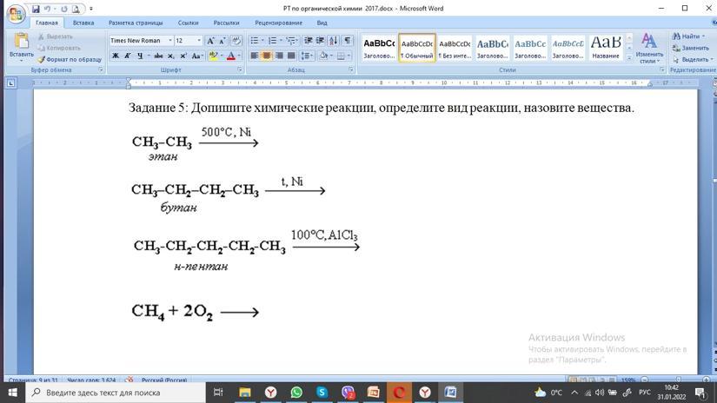Screen dimensions: 717x403
Task: Open the font size 12 dropdown
Action: click(199, 41)
